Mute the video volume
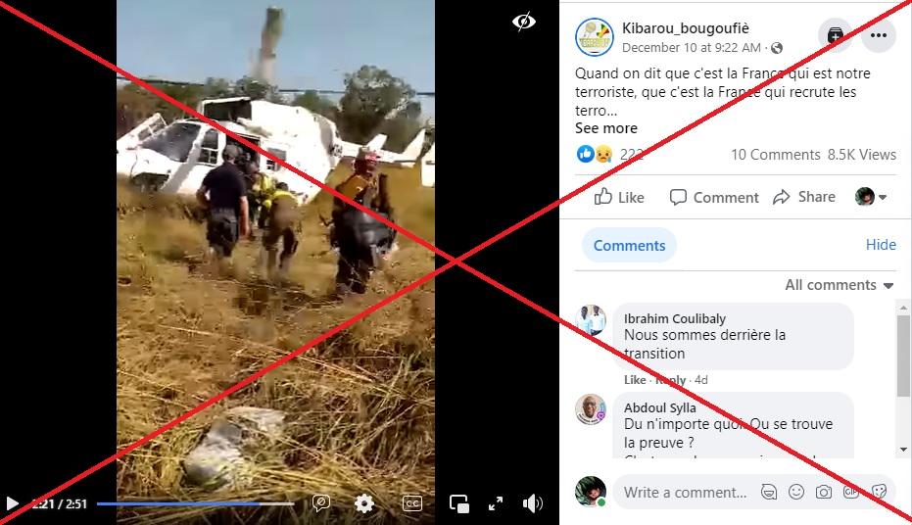Viewport: 912px width, 525px height. 532,503
